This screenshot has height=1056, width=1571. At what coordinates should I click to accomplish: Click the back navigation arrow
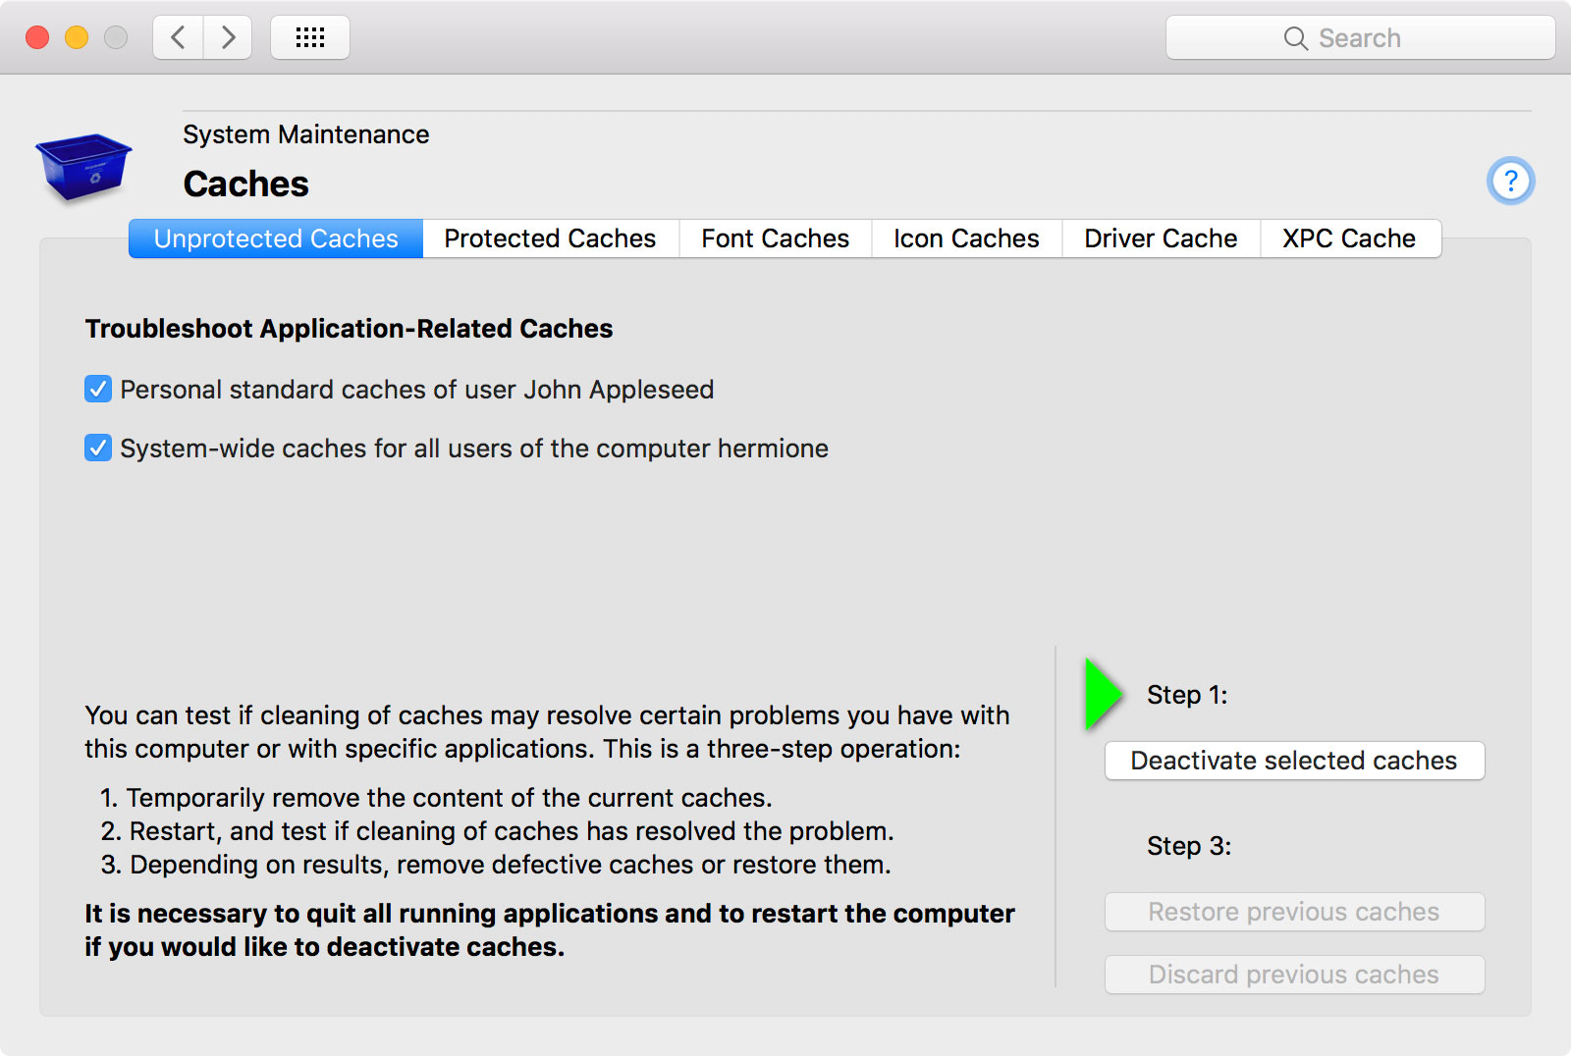pos(179,37)
